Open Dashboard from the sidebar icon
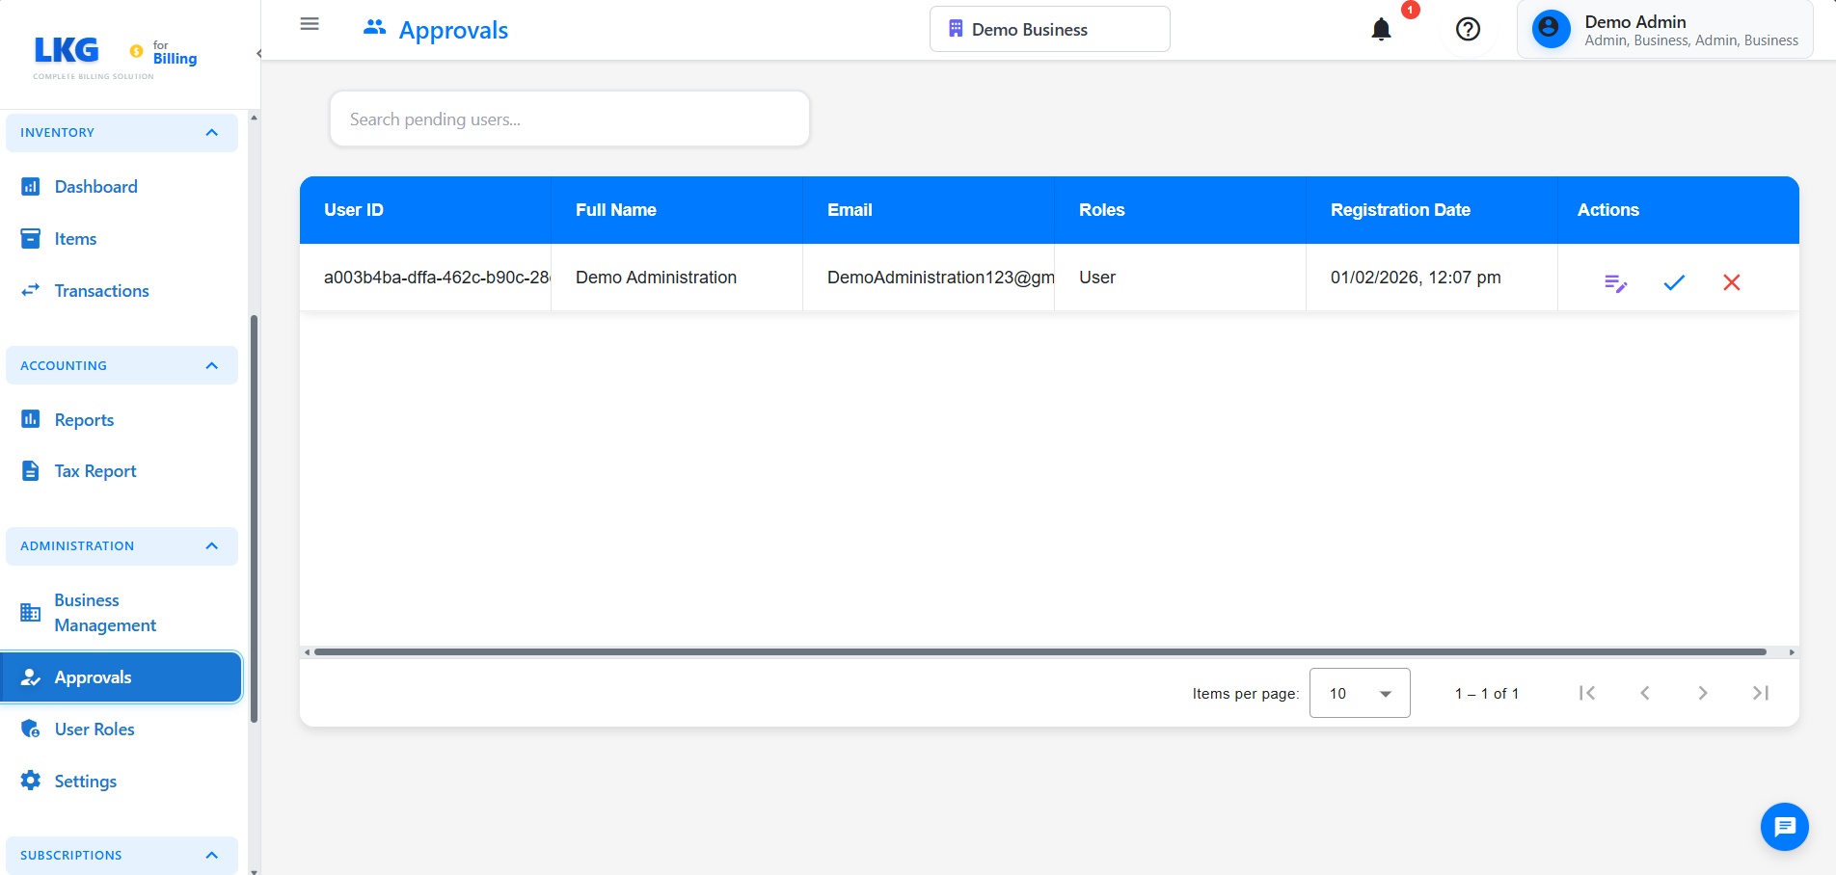Image resolution: width=1836 pixels, height=875 pixels. point(32,186)
